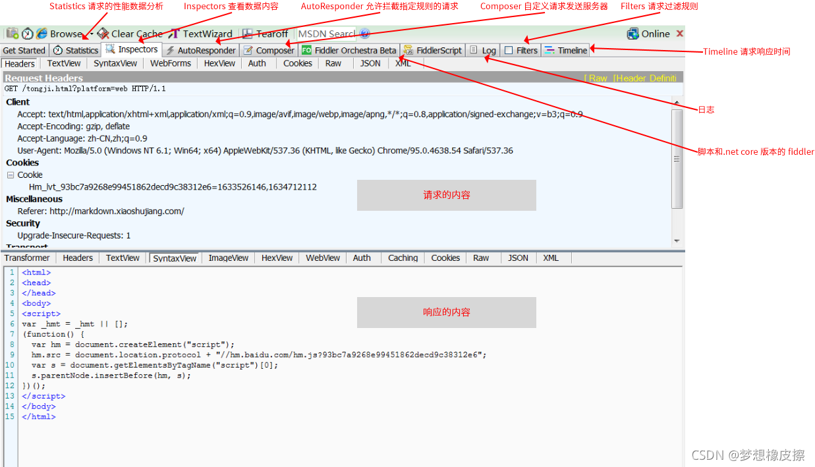The height and width of the screenshot is (467, 815).
Task: Select the request TextView inspector tab
Action: click(x=64, y=63)
